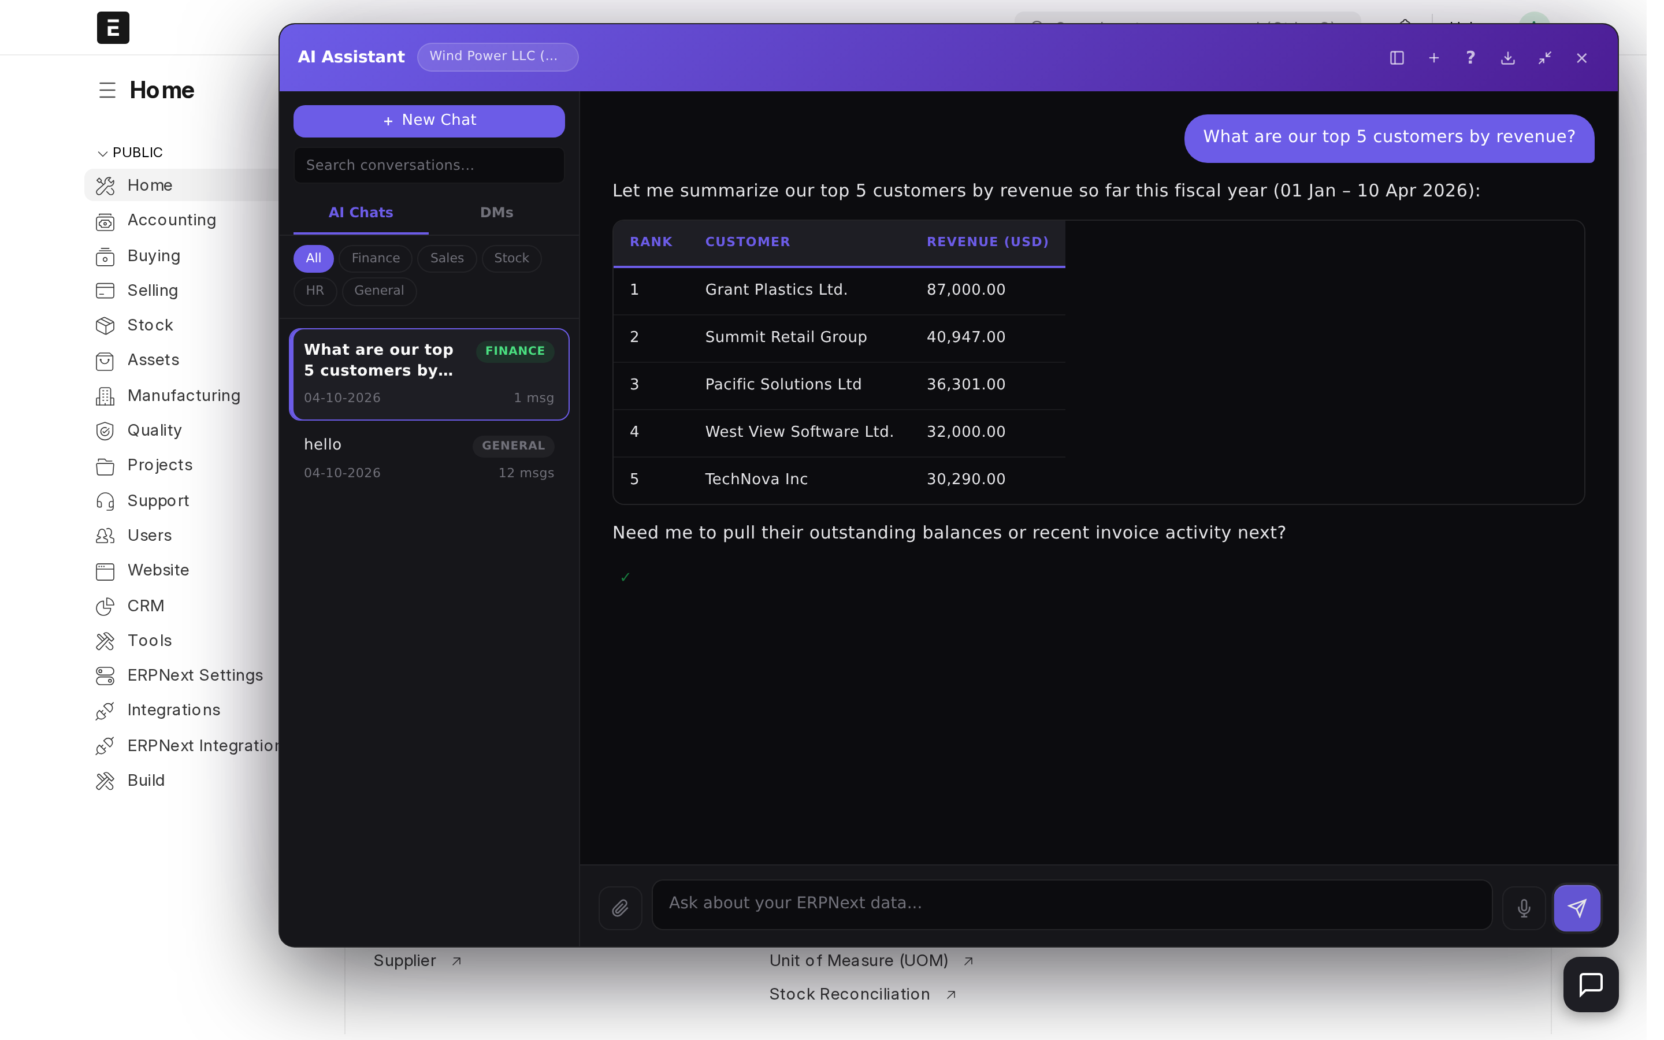The width and height of the screenshot is (1664, 1040).
Task: Click the New Chat button
Action: (429, 120)
